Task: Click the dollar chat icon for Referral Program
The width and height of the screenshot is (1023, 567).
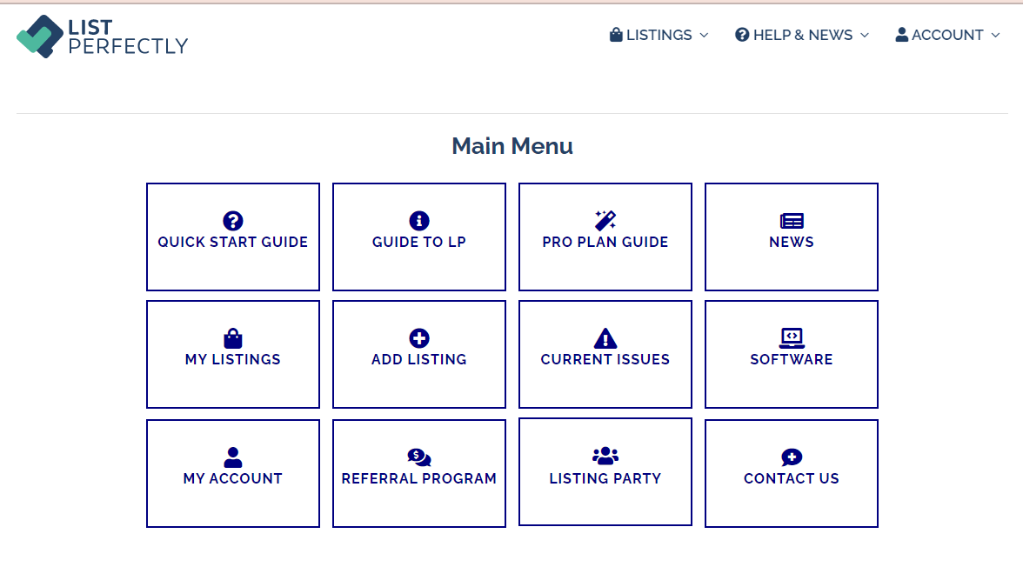Action: [419, 457]
